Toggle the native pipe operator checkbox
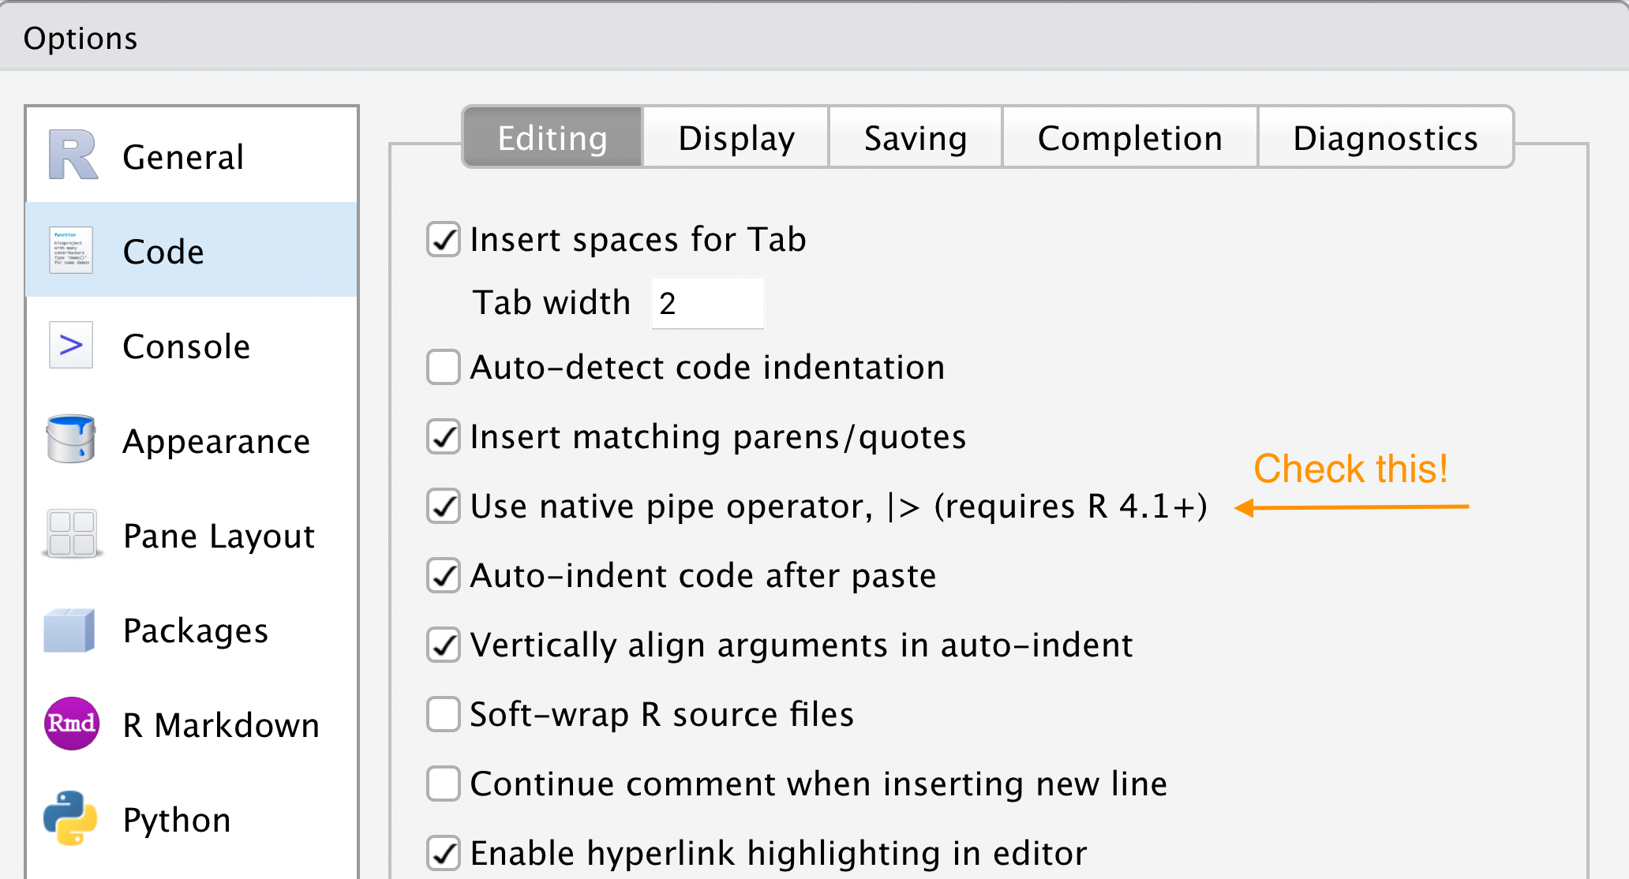The height and width of the screenshot is (879, 1629). (444, 507)
